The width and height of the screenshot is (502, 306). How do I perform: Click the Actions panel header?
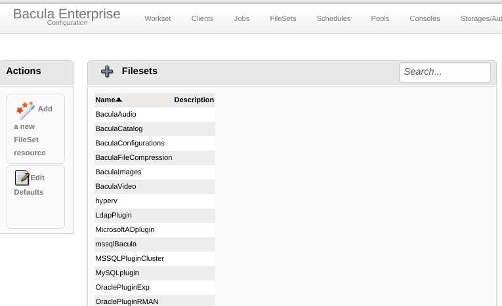point(36,72)
